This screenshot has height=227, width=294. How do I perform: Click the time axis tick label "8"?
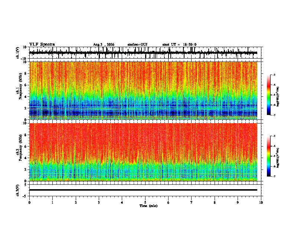click(x=215, y=203)
